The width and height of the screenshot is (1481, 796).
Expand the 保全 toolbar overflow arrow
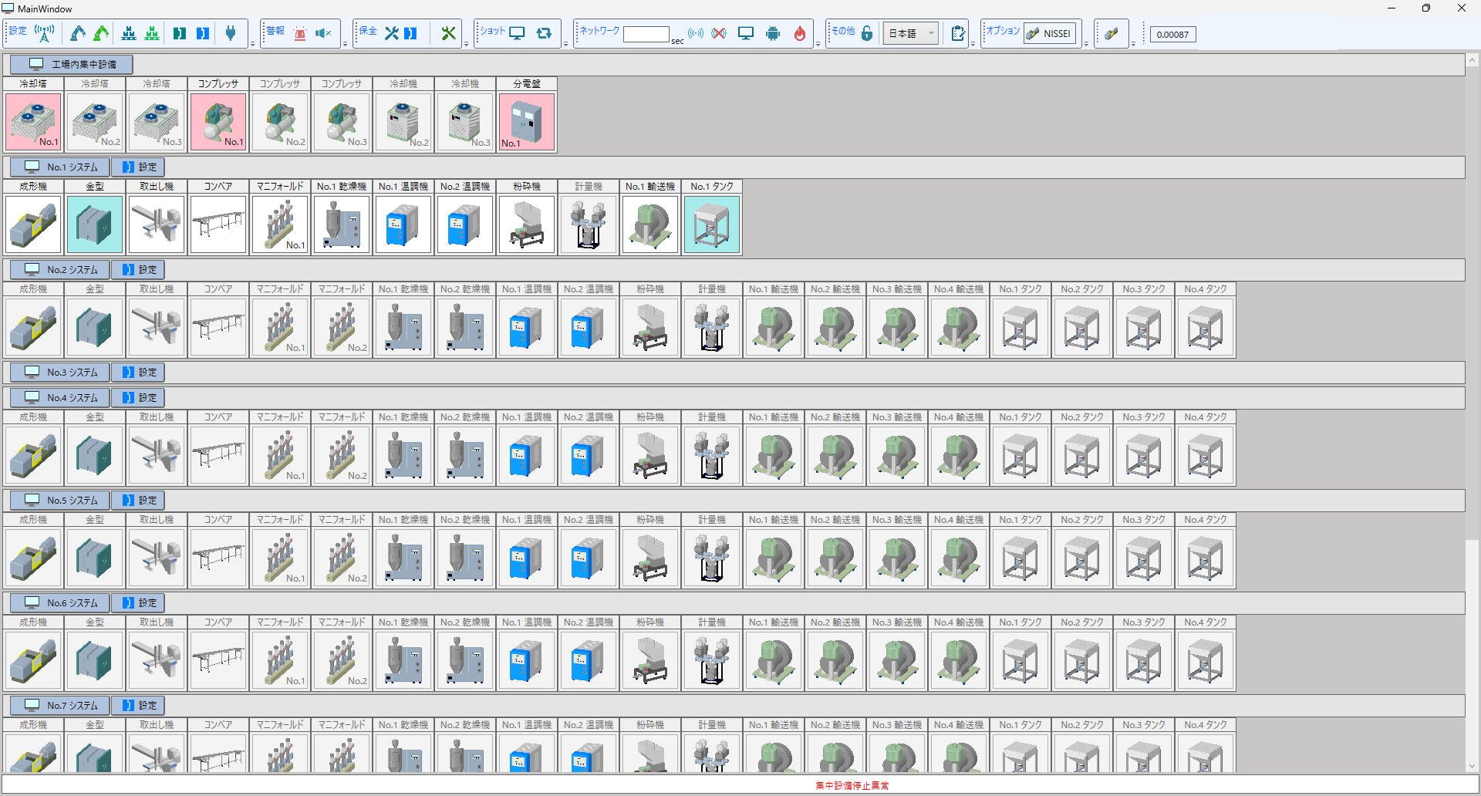(x=466, y=44)
